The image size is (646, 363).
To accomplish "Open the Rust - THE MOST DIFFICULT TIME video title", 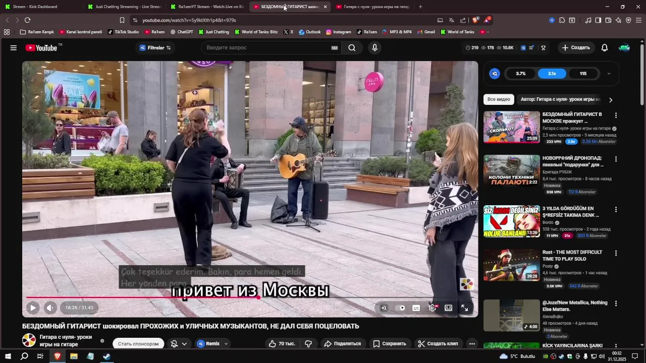I will 572,256.
